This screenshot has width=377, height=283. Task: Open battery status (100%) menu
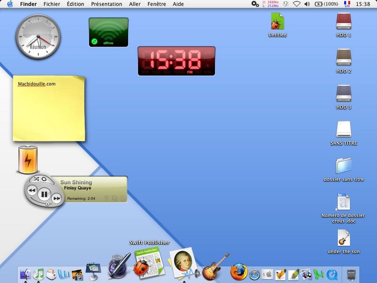(326, 4)
